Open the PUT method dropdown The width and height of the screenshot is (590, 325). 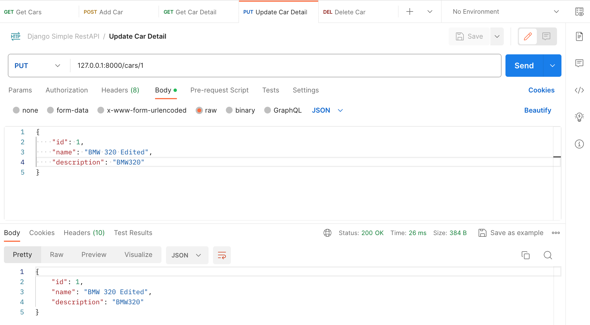point(37,66)
